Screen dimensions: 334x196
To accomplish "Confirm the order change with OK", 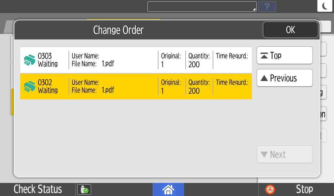I will (x=290, y=30).
